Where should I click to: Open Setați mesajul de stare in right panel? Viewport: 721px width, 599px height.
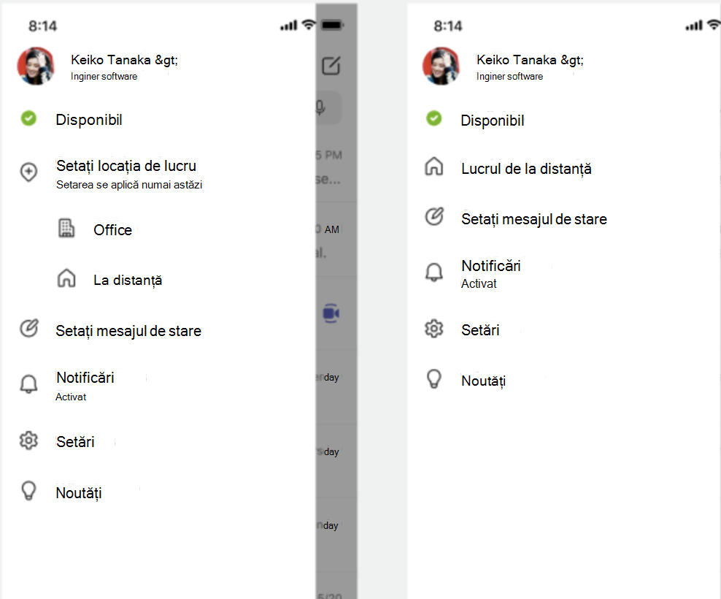(x=534, y=219)
